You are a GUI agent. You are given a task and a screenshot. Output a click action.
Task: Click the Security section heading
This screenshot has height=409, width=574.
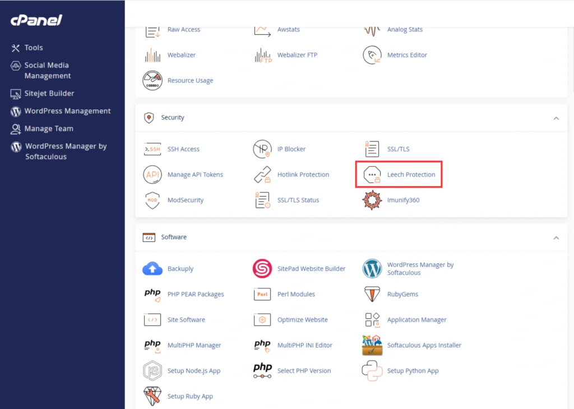coord(173,118)
